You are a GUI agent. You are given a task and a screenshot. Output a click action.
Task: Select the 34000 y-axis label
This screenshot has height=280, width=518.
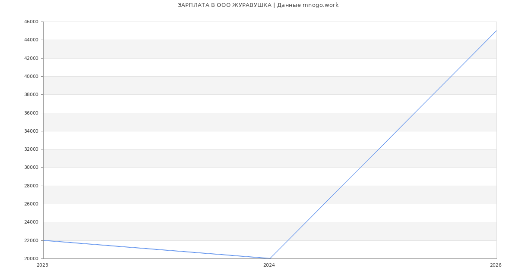[x=31, y=131]
